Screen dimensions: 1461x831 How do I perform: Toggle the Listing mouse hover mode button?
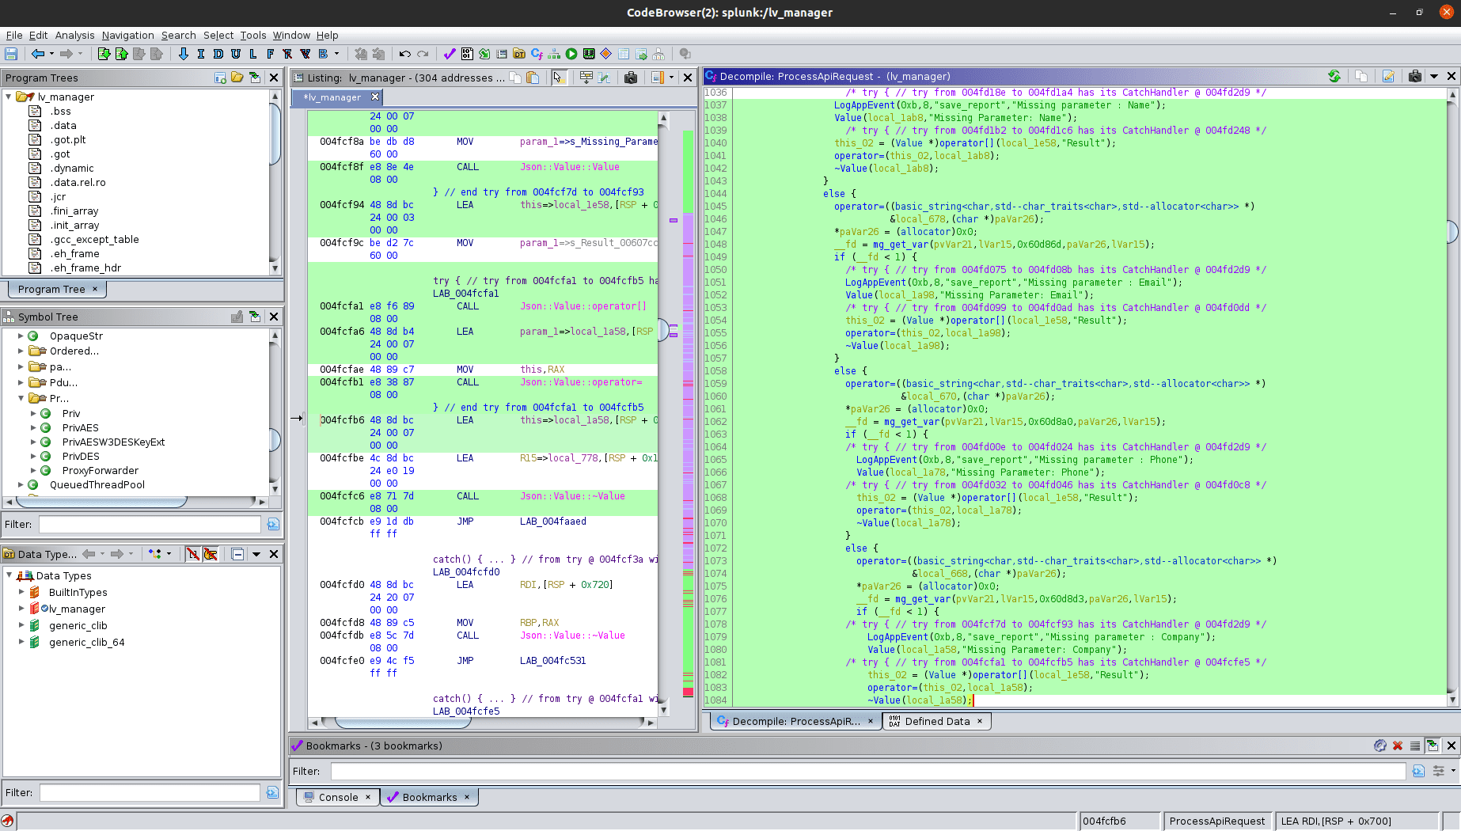[559, 78]
